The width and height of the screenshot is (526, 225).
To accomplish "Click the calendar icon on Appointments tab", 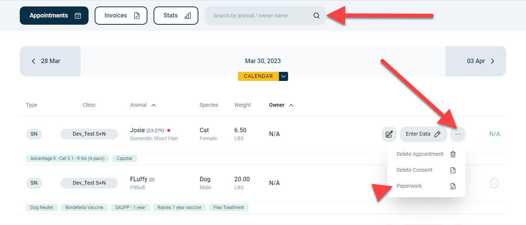I will pyautogui.click(x=78, y=16).
